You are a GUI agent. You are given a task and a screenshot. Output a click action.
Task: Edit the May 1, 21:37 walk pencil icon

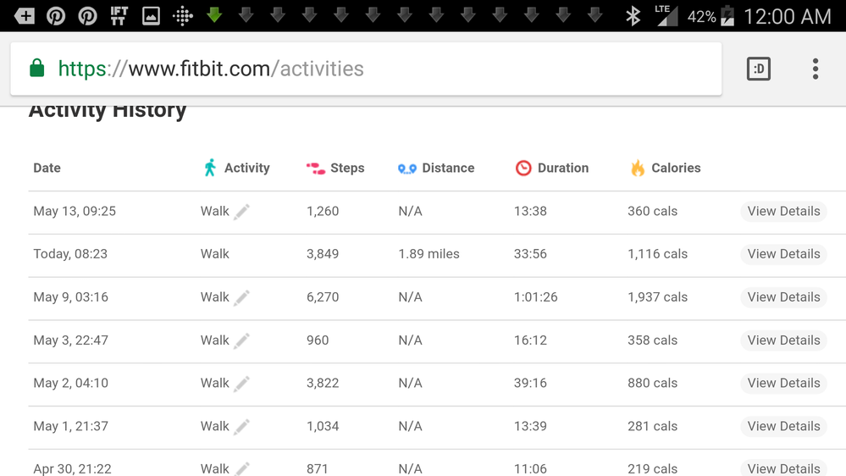coord(241,426)
